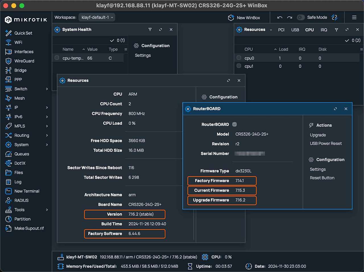Image resolution: width=364 pixels, height=272 pixels.
Task: Switch to the PCI tab
Action: coord(281,30)
